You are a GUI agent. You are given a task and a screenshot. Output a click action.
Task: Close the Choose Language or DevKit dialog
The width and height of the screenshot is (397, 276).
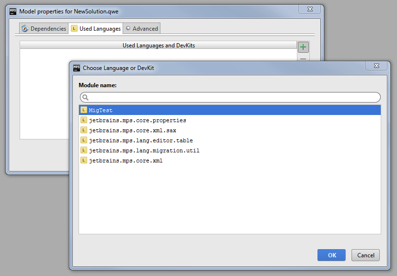(x=376, y=66)
